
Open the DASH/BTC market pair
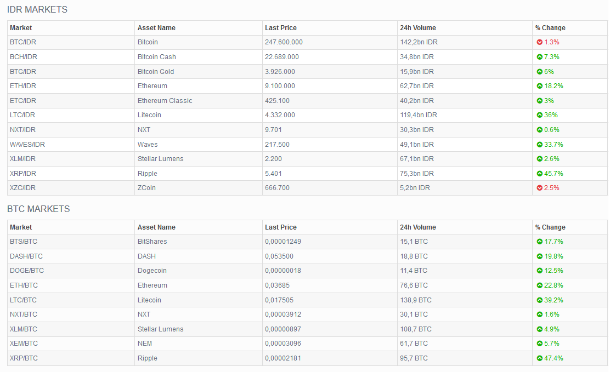(x=26, y=256)
